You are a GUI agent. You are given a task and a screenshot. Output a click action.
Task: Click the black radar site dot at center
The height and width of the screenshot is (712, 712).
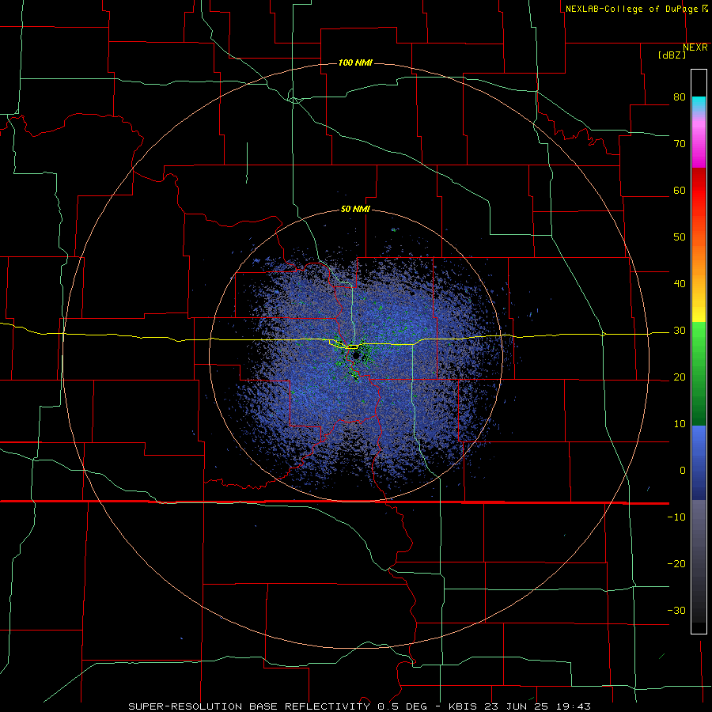coord(356,355)
